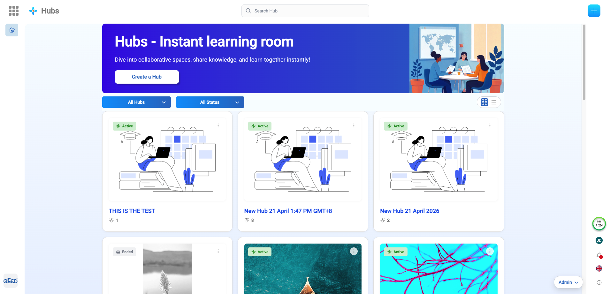Open the New Hub 21 April 1:47 PM GMT+8 link
This screenshot has height=294, width=610.
pyautogui.click(x=288, y=211)
